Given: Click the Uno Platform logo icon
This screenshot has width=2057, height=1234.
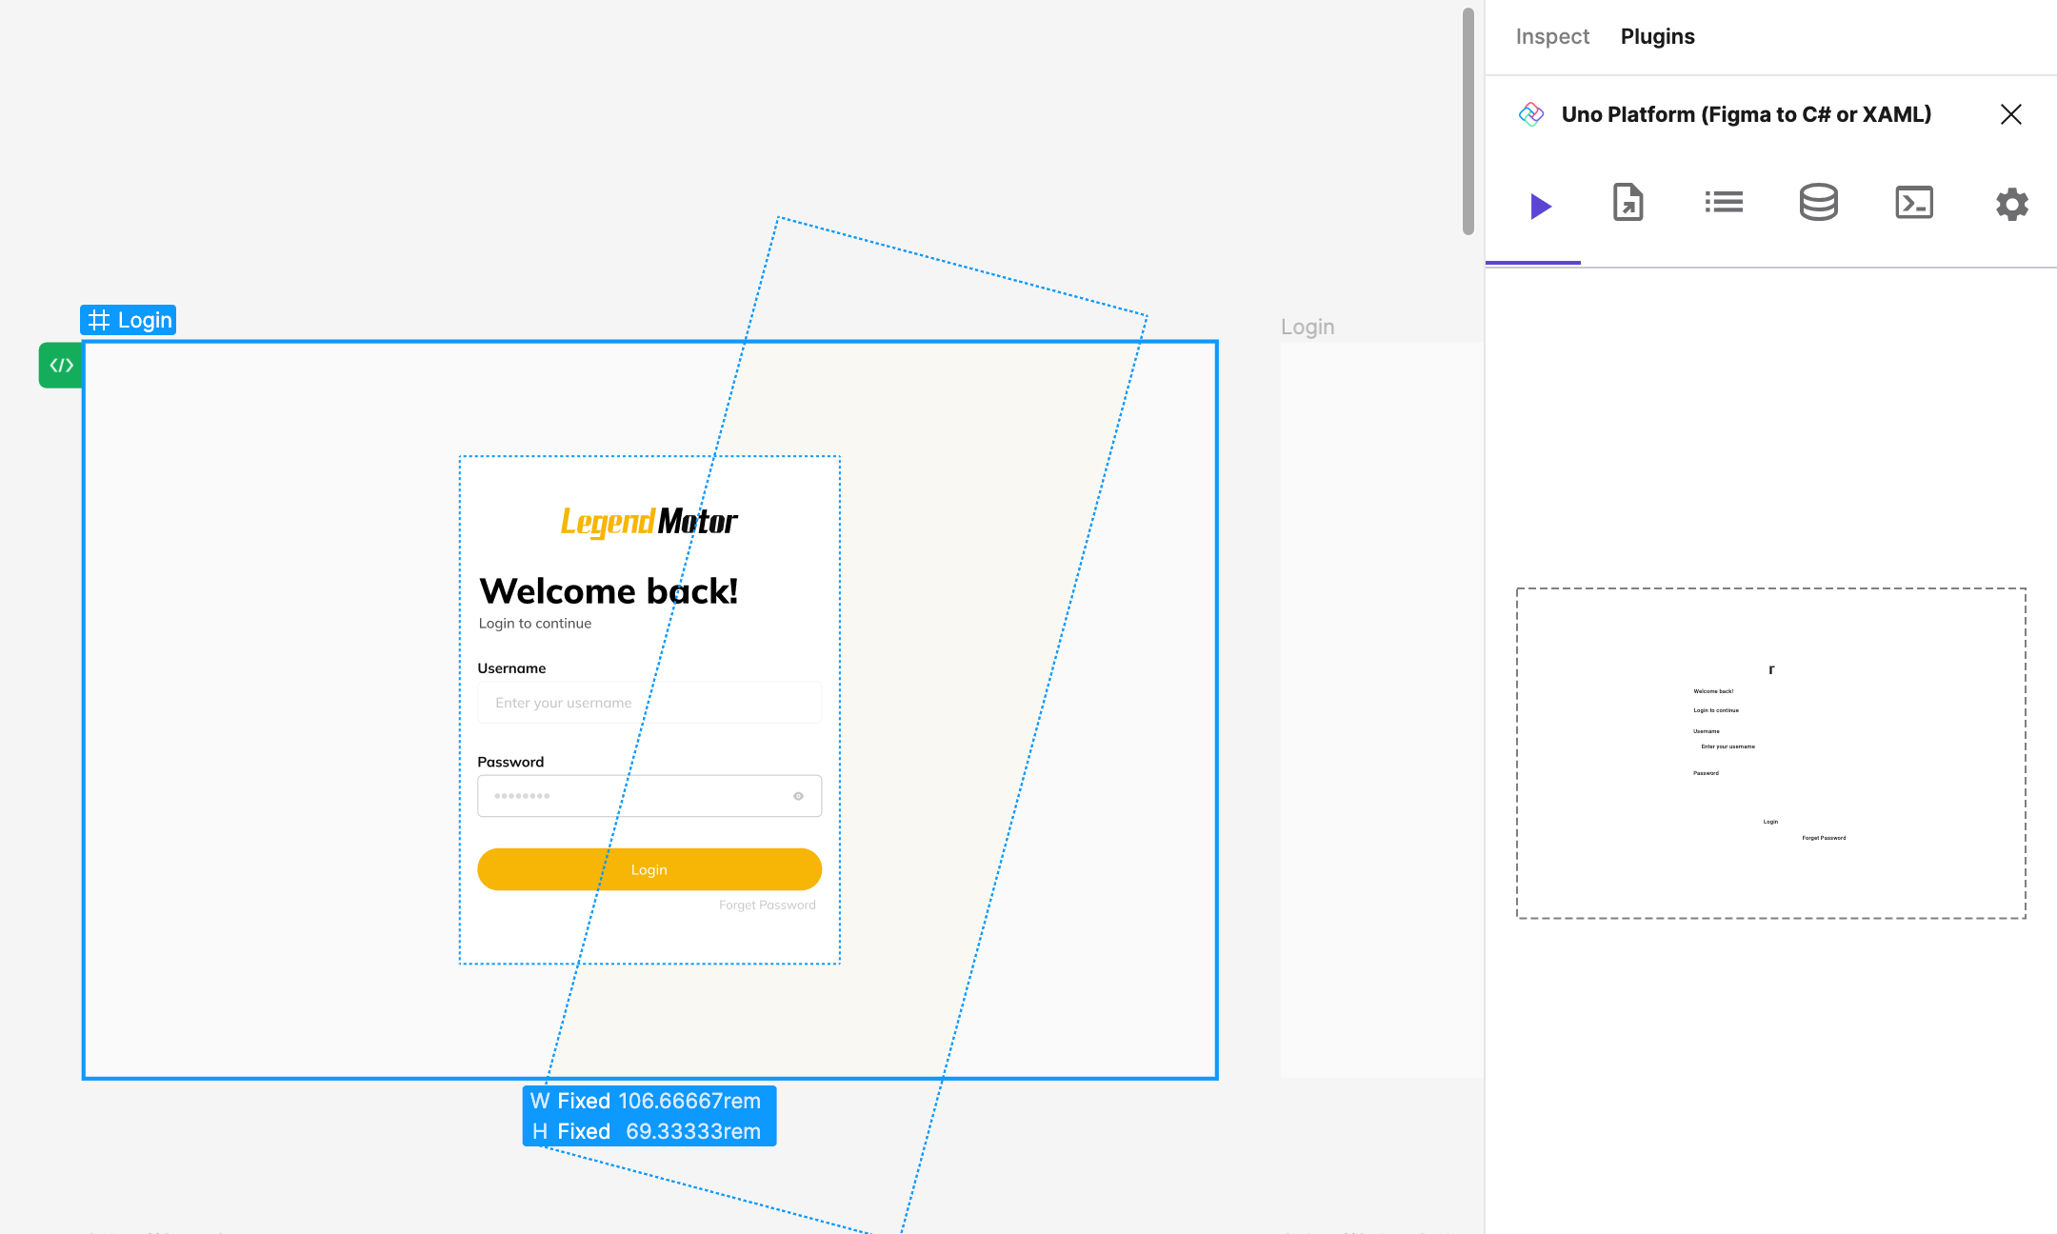Looking at the screenshot, I should 1530,114.
